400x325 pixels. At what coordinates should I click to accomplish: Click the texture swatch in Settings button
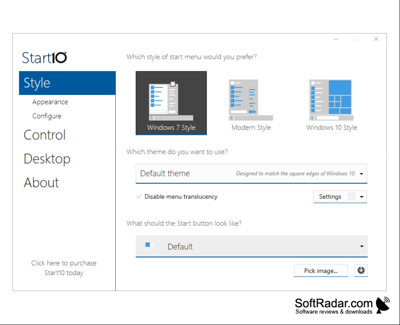(x=351, y=197)
